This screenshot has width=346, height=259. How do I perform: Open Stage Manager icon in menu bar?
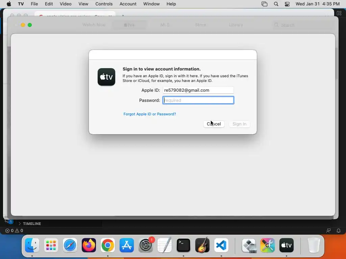[264, 4]
